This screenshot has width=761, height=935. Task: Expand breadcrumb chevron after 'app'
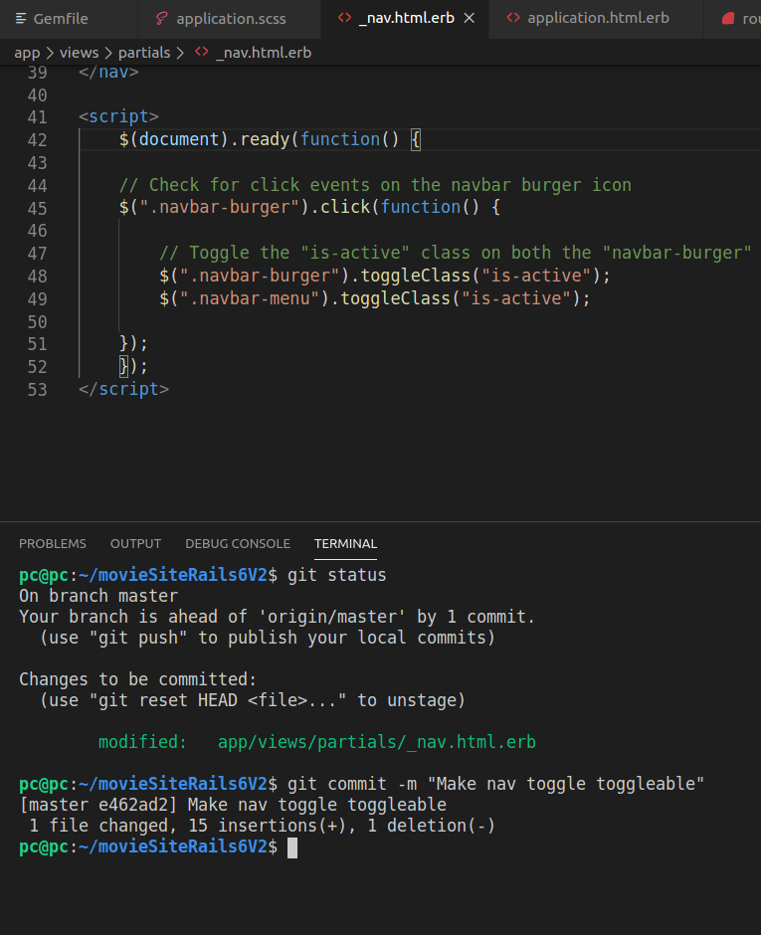(50, 53)
